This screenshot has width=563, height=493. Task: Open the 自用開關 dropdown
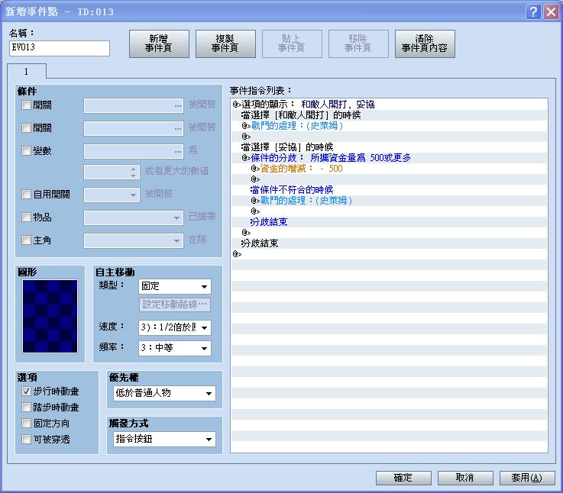112,195
